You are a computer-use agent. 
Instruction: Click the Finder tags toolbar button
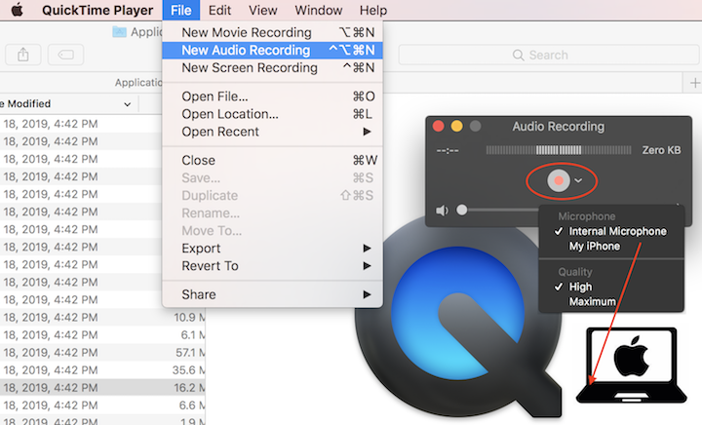click(66, 55)
